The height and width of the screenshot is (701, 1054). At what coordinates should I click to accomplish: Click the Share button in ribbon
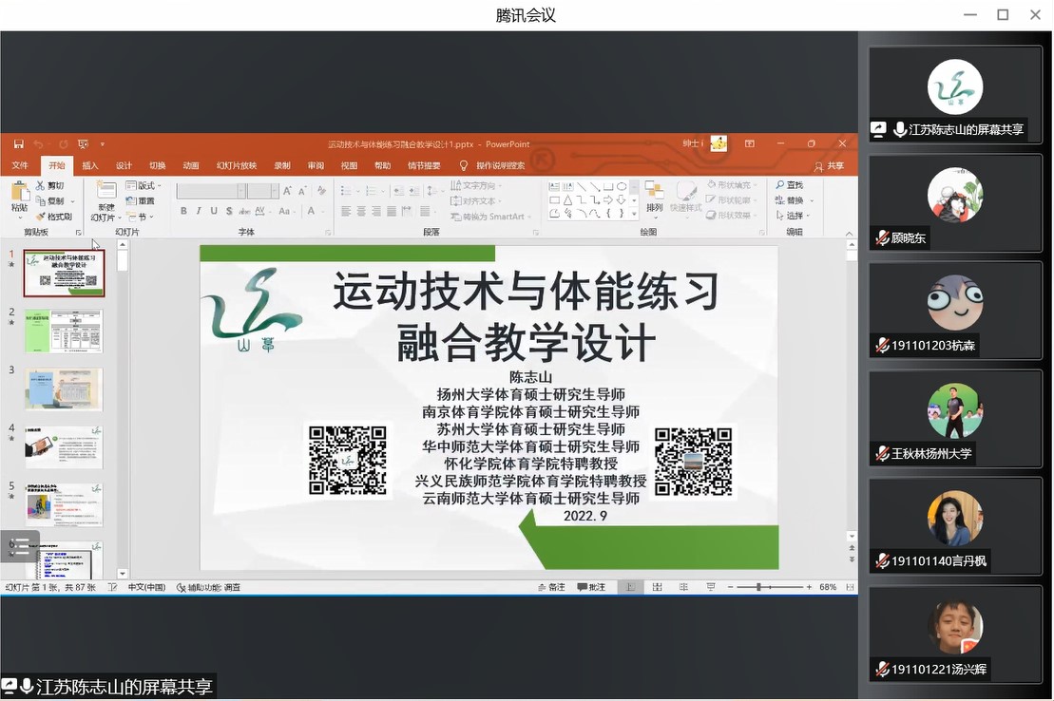click(x=830, y=165)
